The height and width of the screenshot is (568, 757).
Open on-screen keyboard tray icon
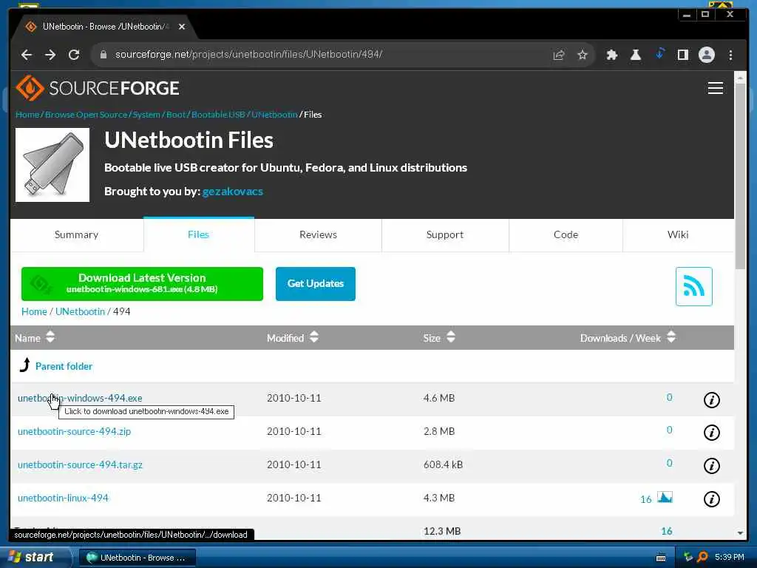pyautogui.click(x=661, y=558)
